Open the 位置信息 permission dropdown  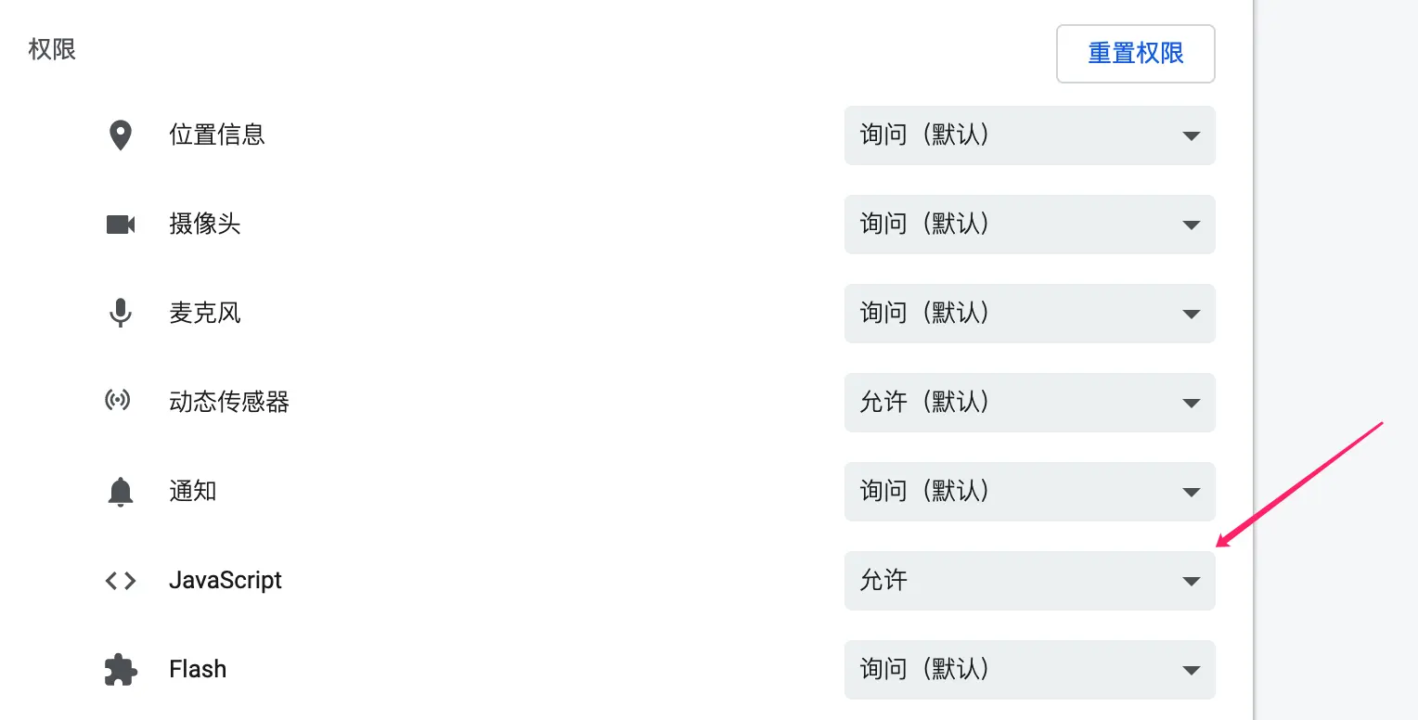pos(1029,135)
